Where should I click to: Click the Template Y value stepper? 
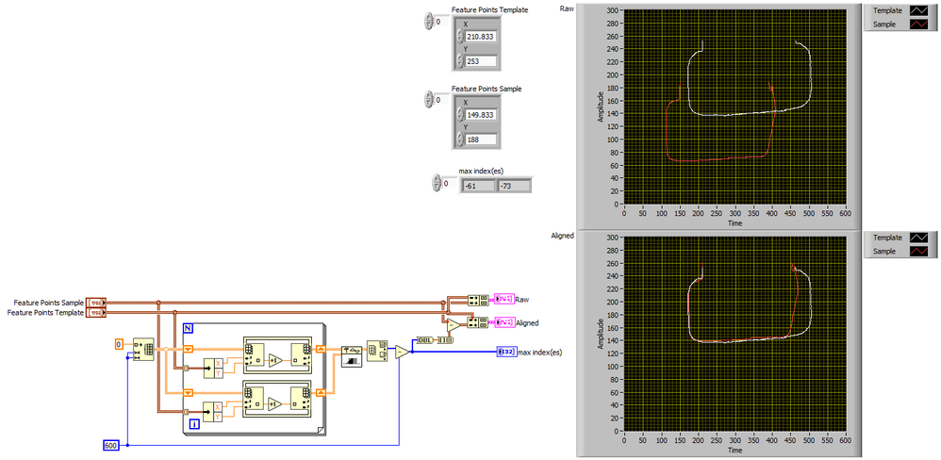(460, 61)
